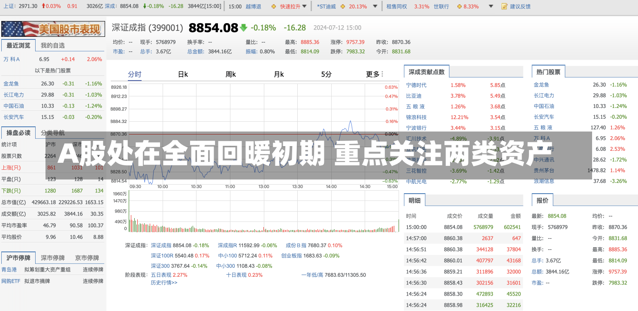This screenshot has width=638, height=311.
Task: Open the 深证100R index link
Action: click(162, 256)
